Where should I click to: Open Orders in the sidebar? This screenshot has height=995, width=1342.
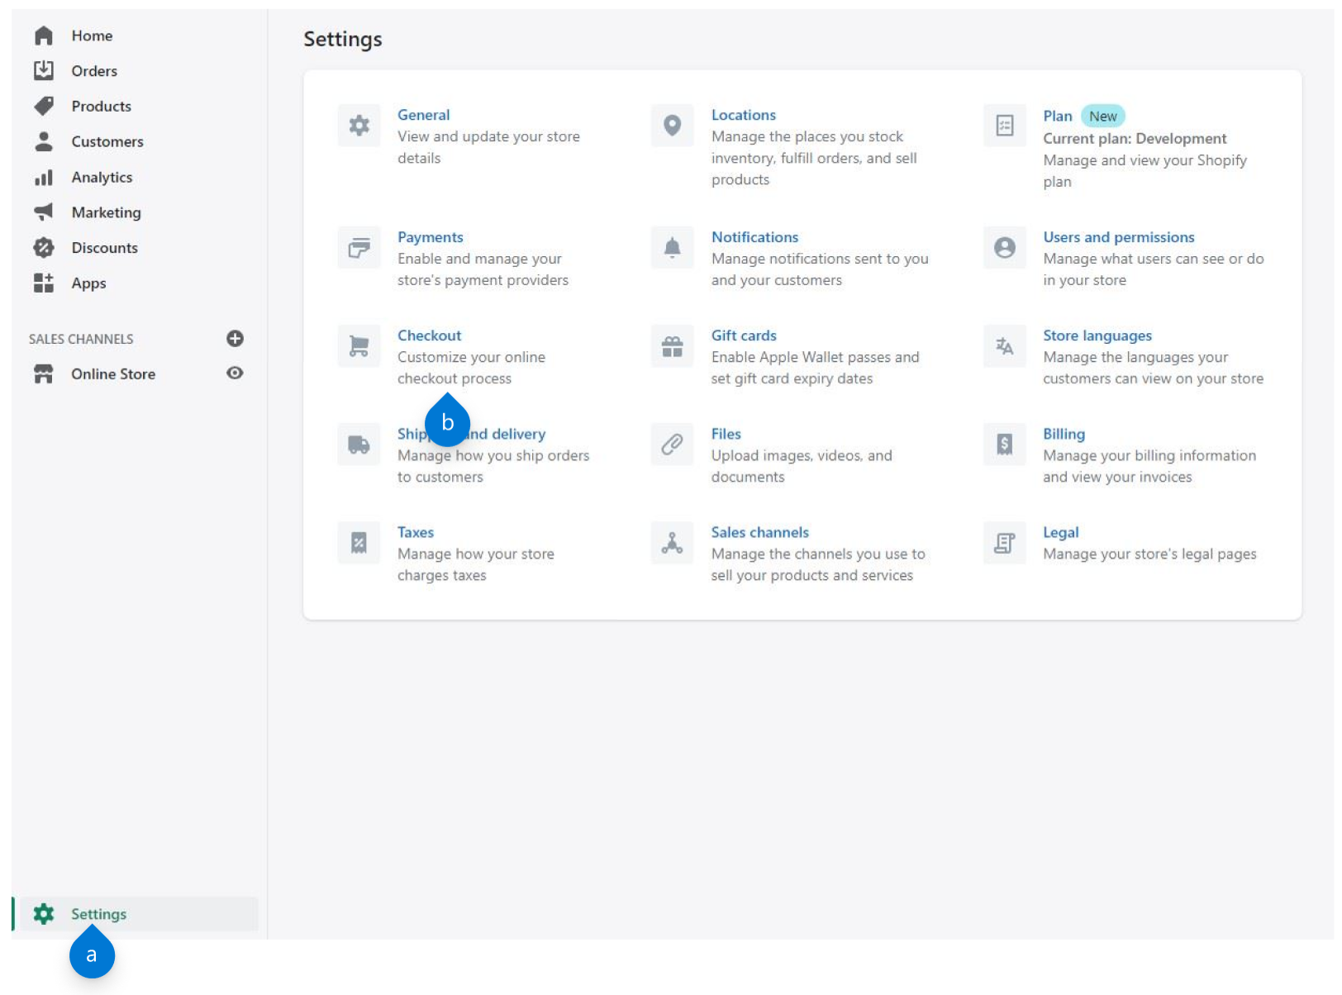(x=94, y=71)
